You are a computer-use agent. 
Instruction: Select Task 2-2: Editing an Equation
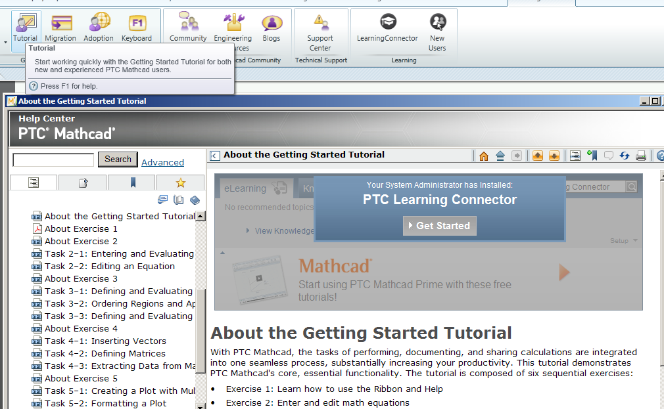click(110, 266)
